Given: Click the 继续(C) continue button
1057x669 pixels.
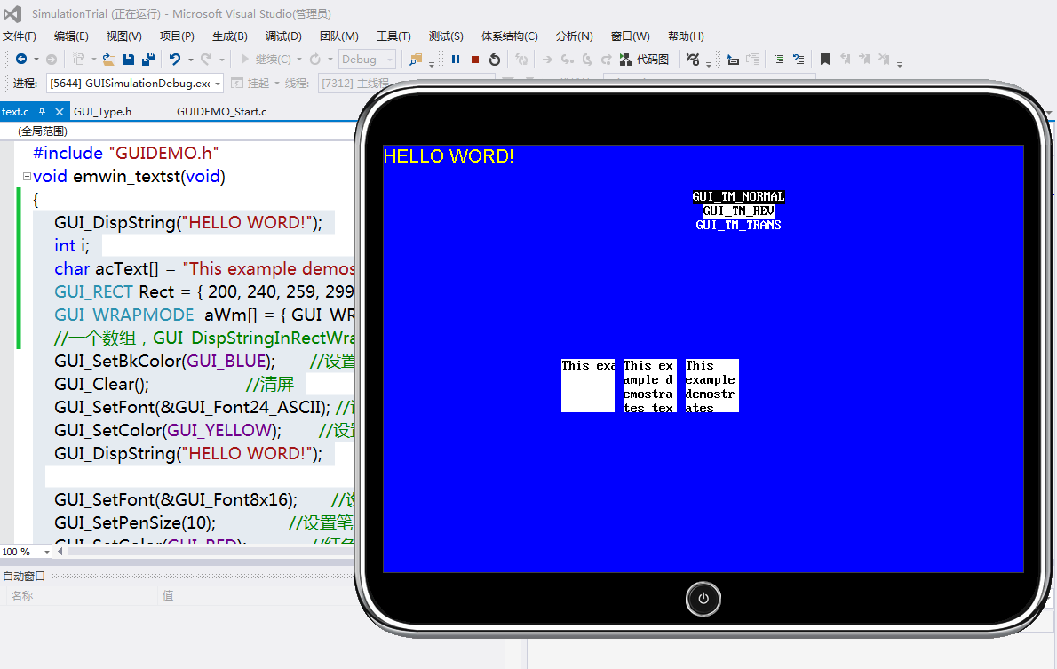Looking at the screenshot, I should [266, 60].
